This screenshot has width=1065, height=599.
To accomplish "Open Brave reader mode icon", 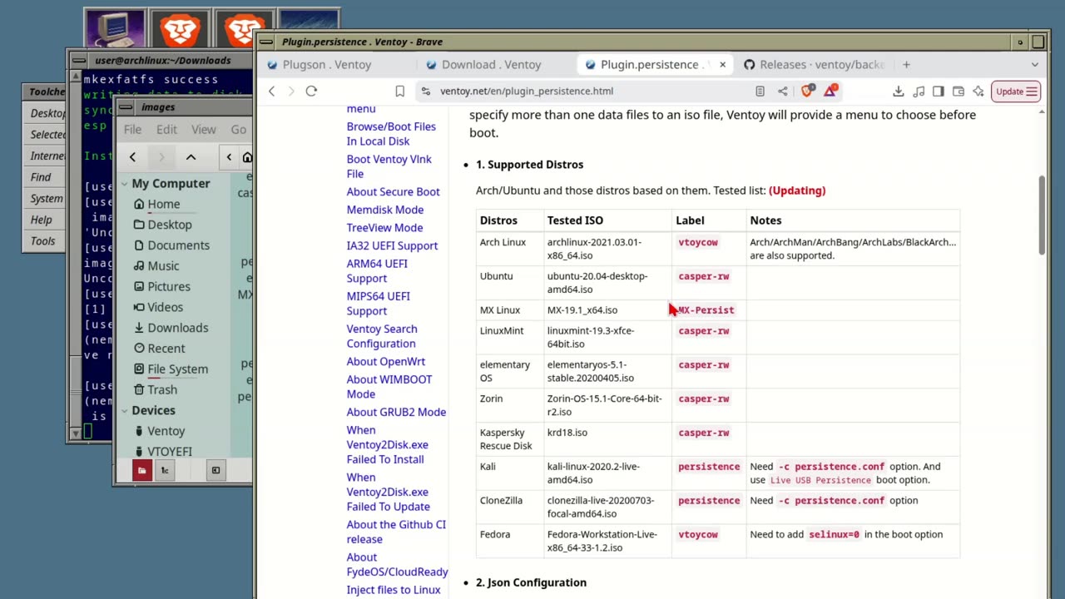I will pos(760,92).
